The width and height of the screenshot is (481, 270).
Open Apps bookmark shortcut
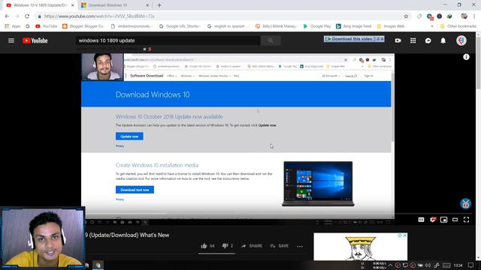click(13, 26)
